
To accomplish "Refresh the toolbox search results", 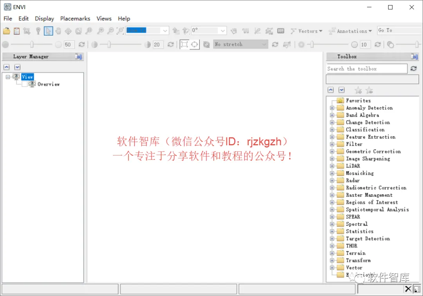I will pos(414,69).
